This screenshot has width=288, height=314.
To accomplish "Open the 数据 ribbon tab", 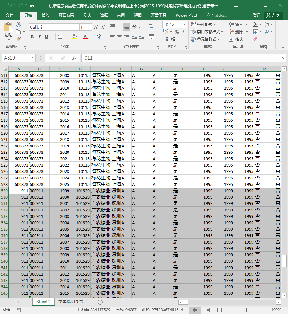I will (104, 15).
